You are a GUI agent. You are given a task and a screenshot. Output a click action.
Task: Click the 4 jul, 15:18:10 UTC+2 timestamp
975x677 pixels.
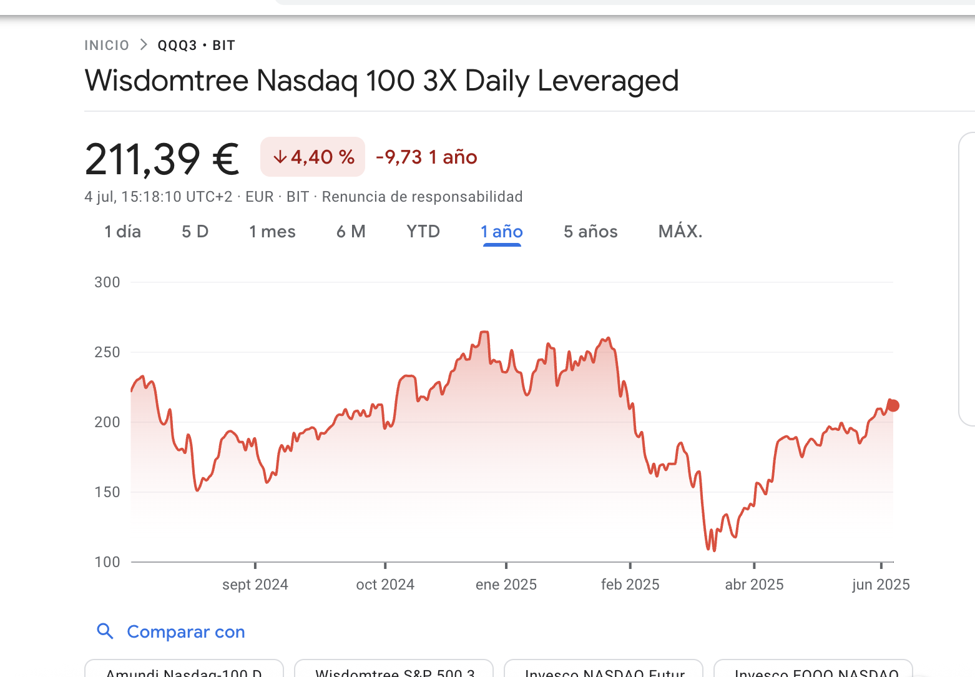pyautogui.click(x=159, y=197)
